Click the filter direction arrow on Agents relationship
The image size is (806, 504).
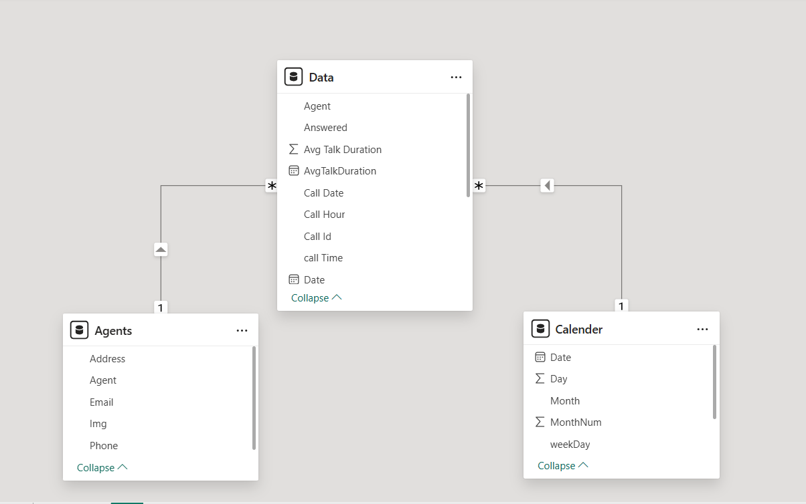tap(161, 249)
